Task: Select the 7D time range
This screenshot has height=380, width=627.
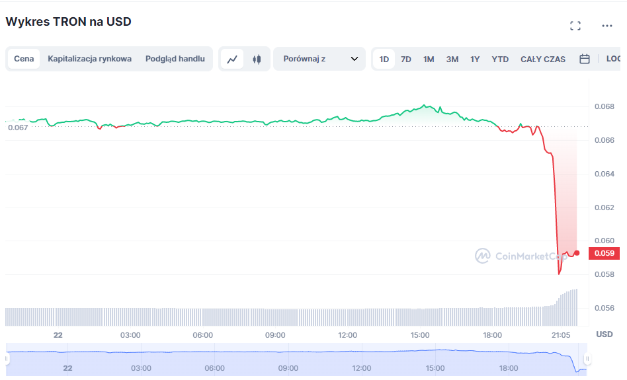Action: (406, 59)
